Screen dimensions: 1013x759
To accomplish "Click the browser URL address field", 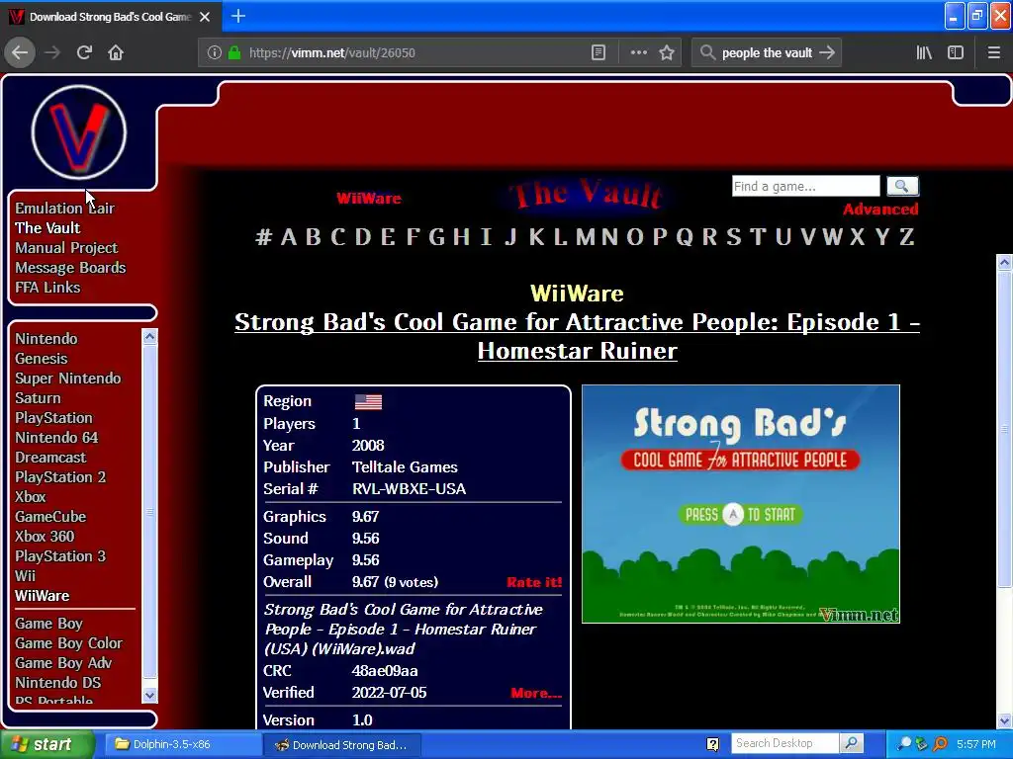I will point(414,53).
